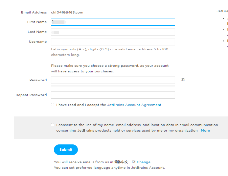The height and width of the screenshot is (176, 228).
Task: Select the Username text box
Action: [113, 42]
